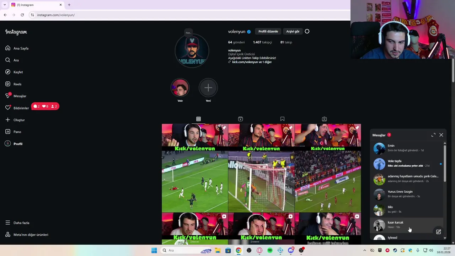Click verified badge next to volenyun

pos(249,32)
